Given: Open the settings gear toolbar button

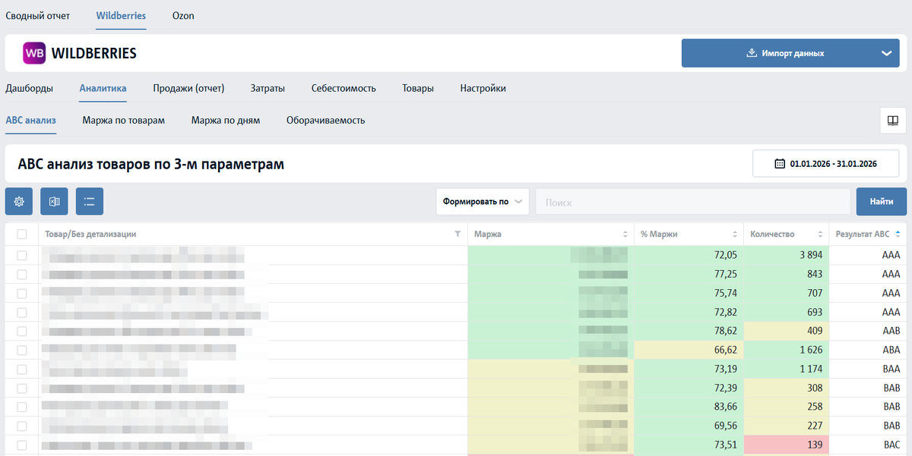Looking at the screenshot, I should point(19,201).
